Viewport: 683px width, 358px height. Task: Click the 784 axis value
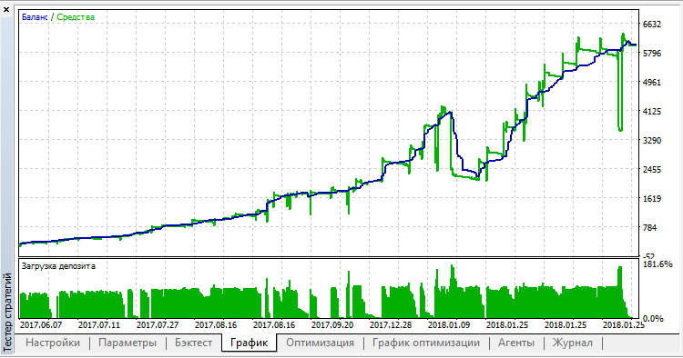pos(649,228)
